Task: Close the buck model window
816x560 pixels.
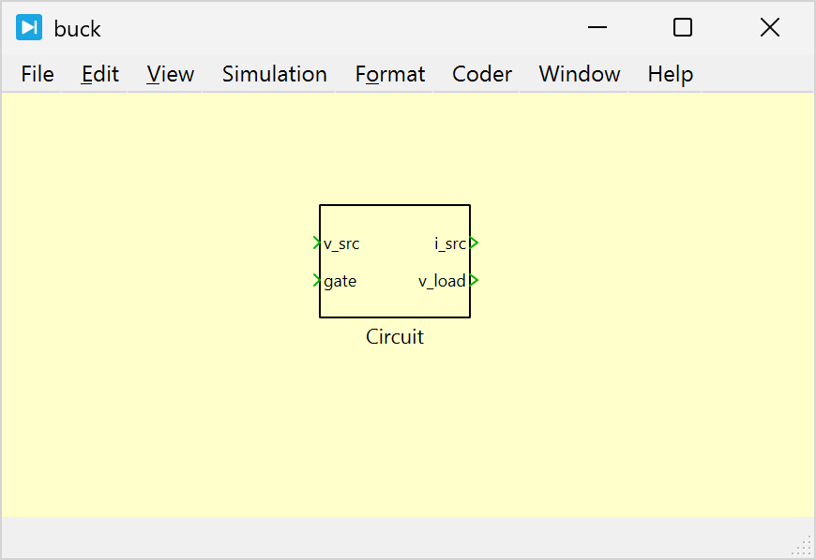Action: [769, 28]
